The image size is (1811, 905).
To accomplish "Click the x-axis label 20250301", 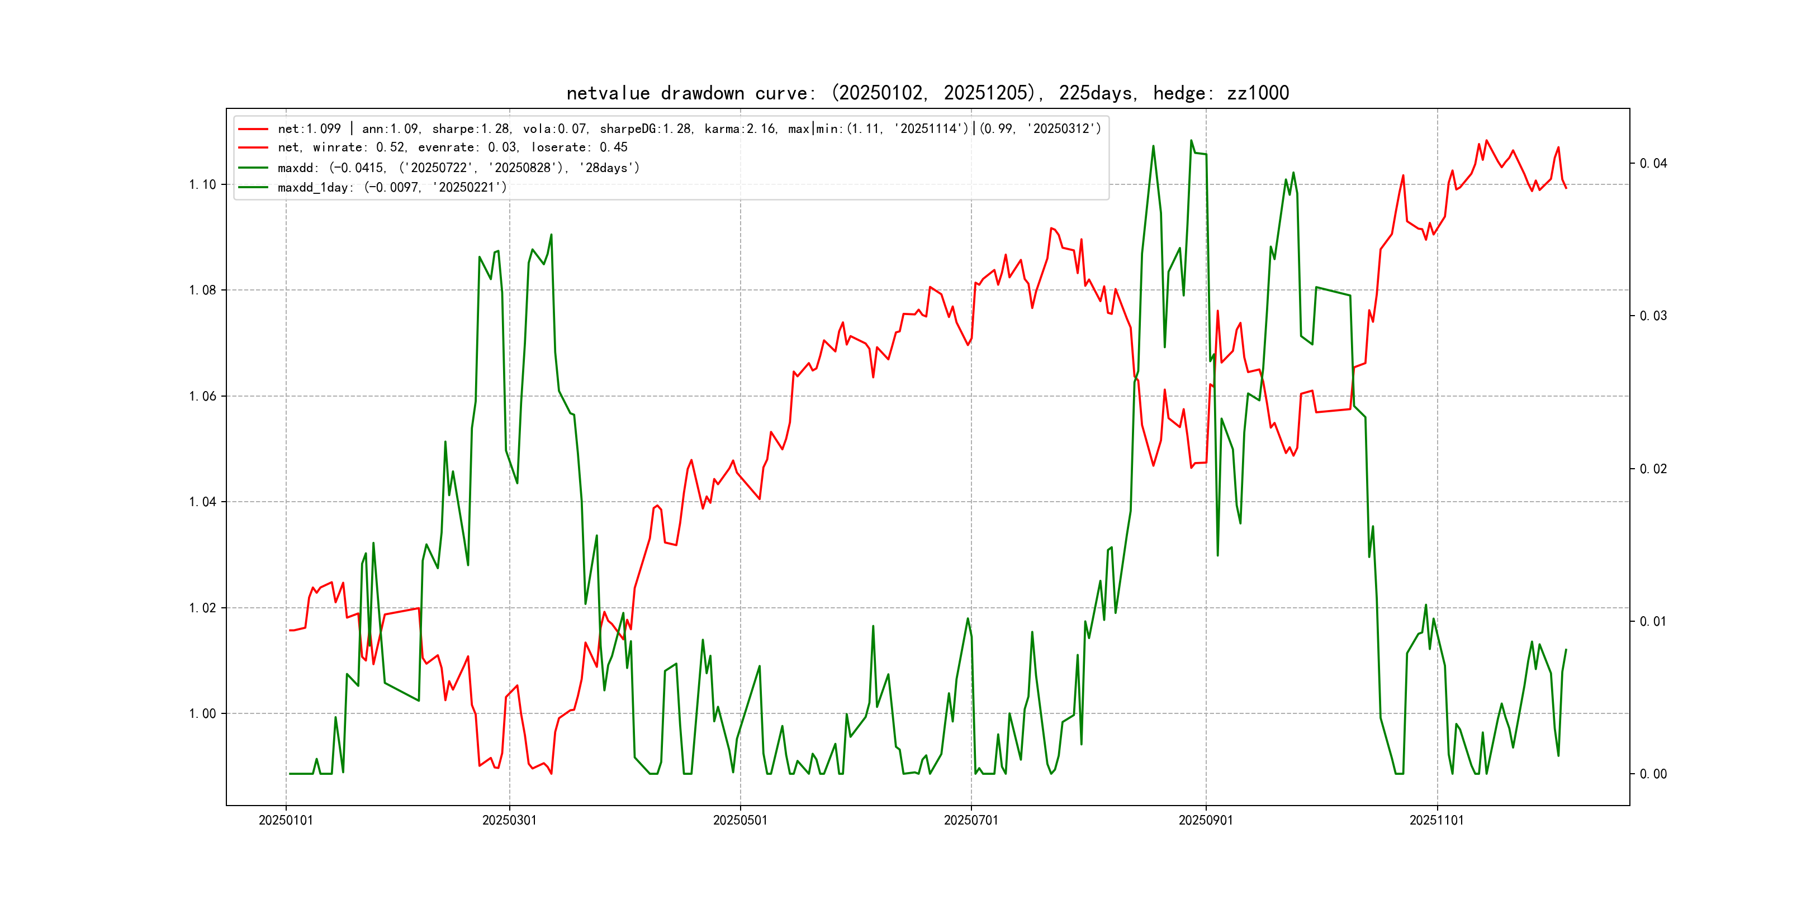I will click(x=509, y=820).
